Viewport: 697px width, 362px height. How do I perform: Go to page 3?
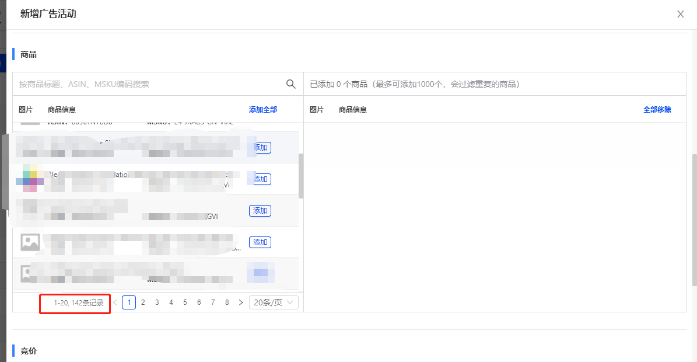point(157,302)
